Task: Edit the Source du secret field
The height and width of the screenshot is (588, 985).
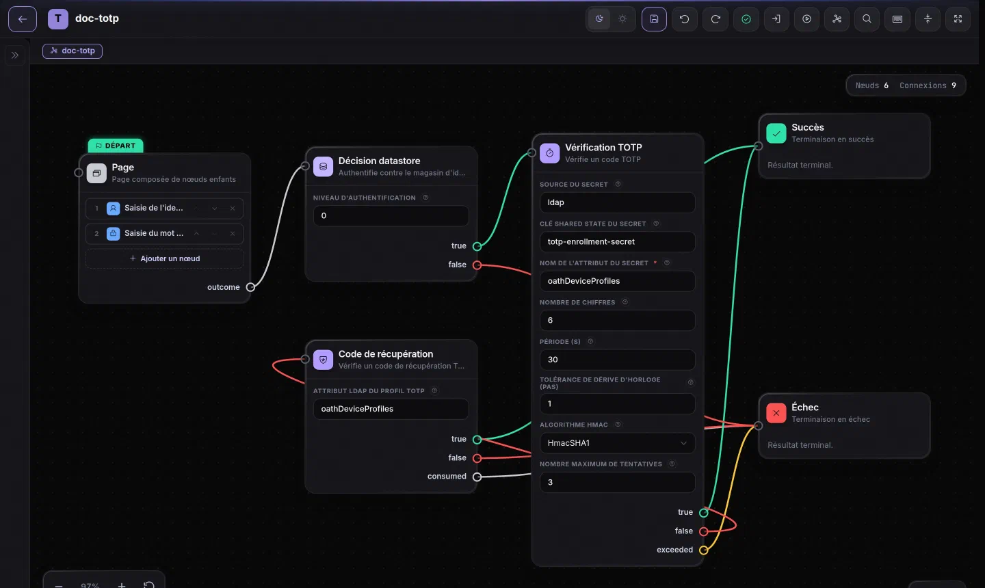Action: pos(617,202)
